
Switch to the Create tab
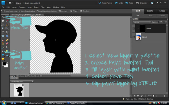click(150, 11)
